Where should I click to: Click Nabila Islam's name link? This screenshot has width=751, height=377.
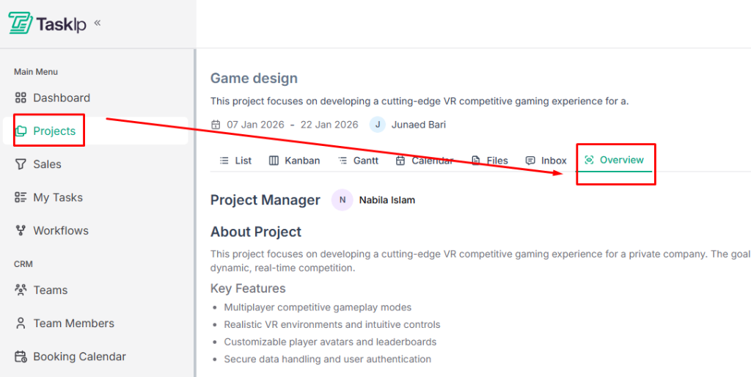tap(387, 200)
